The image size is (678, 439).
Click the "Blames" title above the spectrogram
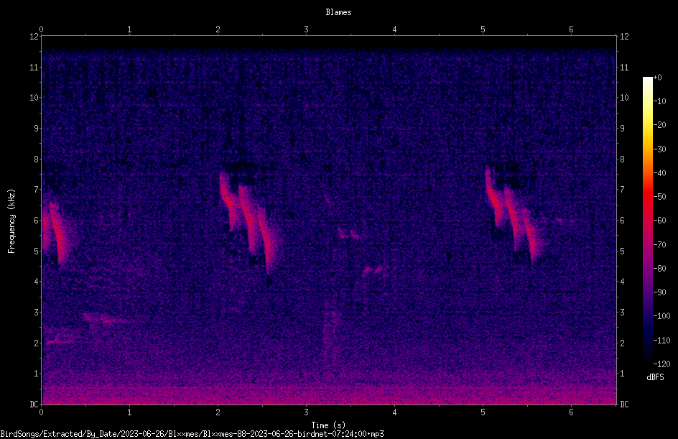tap(338, 12)
